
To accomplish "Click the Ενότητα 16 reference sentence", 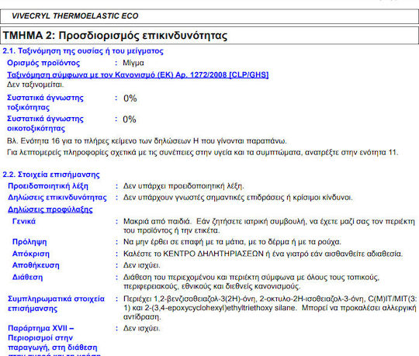I will click(147, 140).
